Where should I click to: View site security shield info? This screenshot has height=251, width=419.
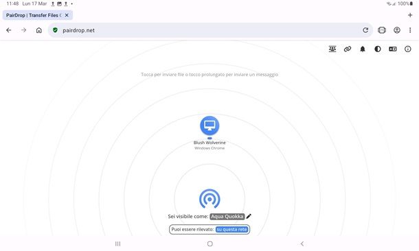(x=55, y=30)
